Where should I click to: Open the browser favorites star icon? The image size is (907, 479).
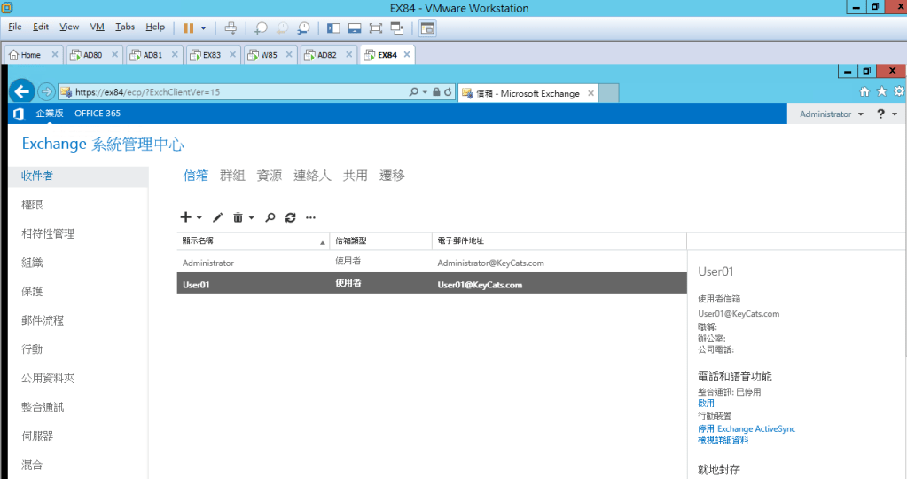click(x=881, y=91)
